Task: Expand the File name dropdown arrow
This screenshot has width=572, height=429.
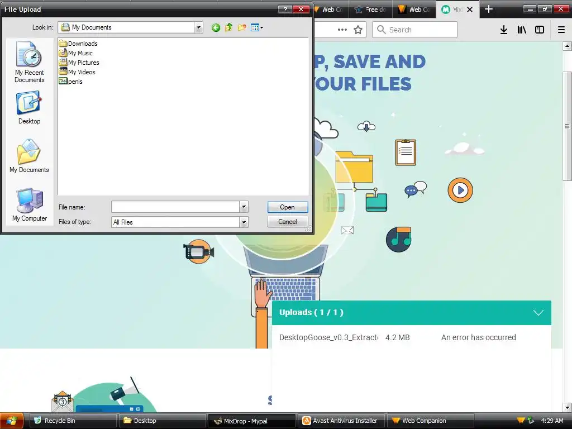Action: pyautogui.click(x=244, y=207)
